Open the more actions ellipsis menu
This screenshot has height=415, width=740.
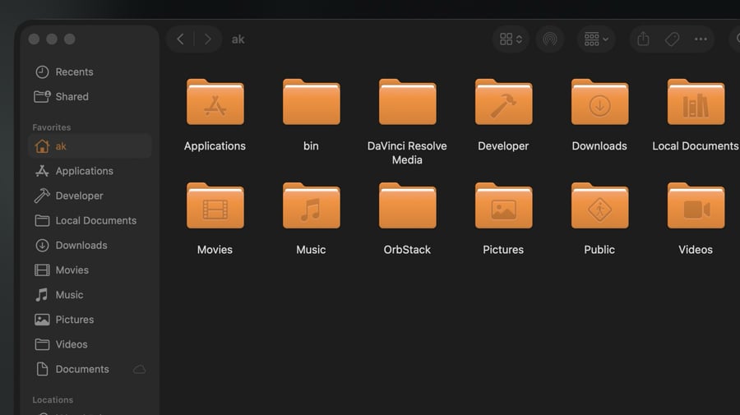(x=701, y=39)
